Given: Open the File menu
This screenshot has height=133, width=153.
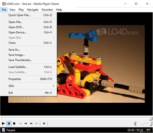Looking at the screenshot, I should tap(4, 10).
